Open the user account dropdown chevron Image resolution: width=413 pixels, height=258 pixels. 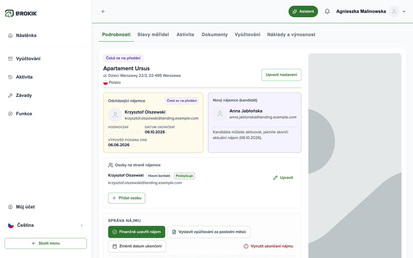coord(404,11)
